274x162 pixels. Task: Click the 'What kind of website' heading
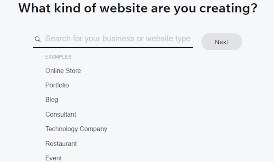pyautogui.click(x=138, y=8)
